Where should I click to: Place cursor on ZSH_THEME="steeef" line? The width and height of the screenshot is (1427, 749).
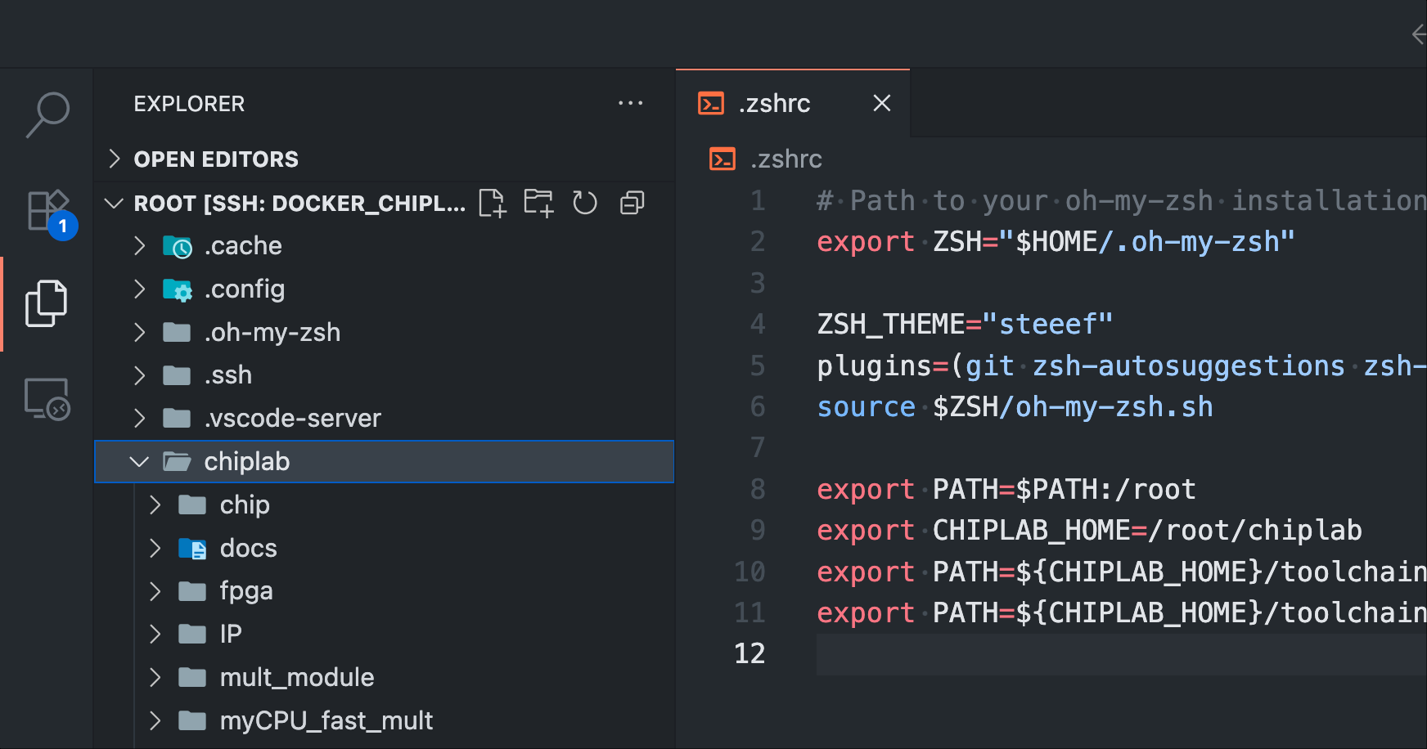tap(966, 324)
